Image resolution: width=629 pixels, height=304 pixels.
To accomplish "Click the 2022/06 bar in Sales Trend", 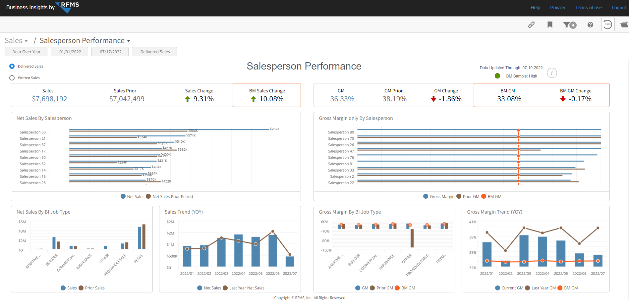I will click(x=272, y=250).
